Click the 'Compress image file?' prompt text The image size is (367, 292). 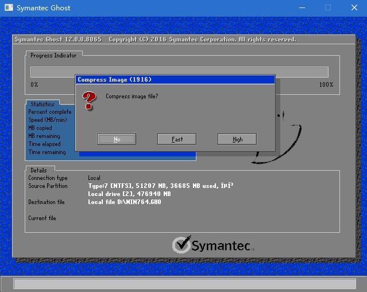coord(132,97)
